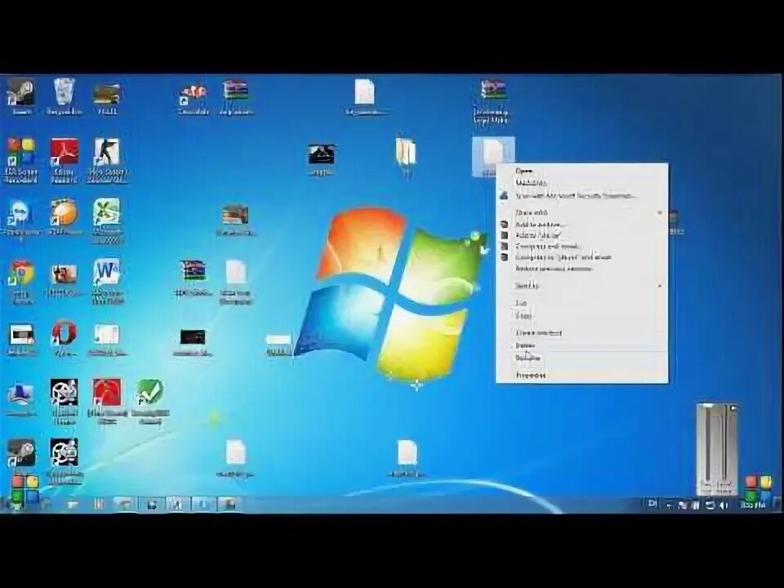Click the taskbar clock
The height and width of the screenshot is (588, 784).
(x=753, y=505)
